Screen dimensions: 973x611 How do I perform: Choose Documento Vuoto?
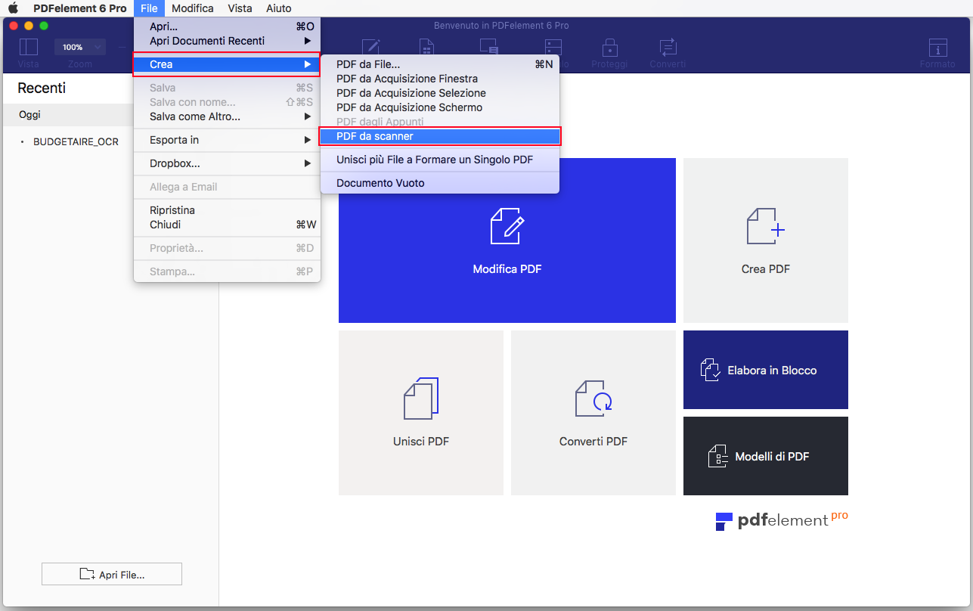coord(440,183)
